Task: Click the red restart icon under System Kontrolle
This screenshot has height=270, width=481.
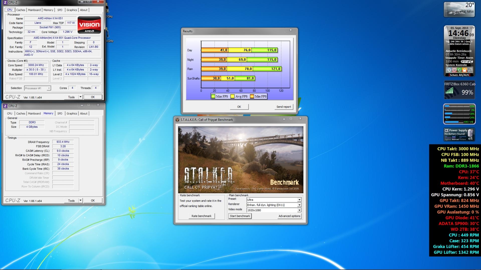Action: coord(454,70)
